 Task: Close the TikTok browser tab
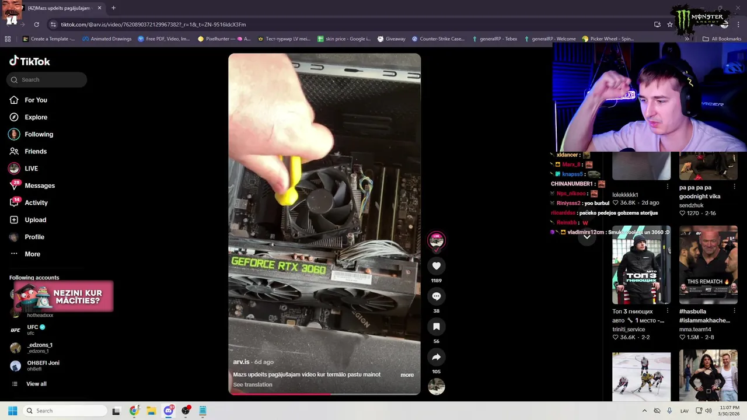99,8
